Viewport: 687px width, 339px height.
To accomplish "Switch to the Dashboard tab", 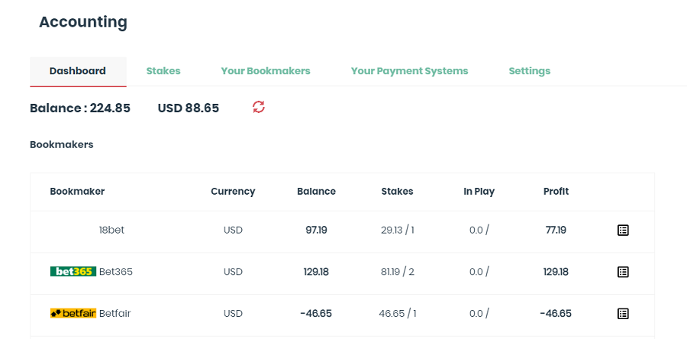I will (78, 71).
